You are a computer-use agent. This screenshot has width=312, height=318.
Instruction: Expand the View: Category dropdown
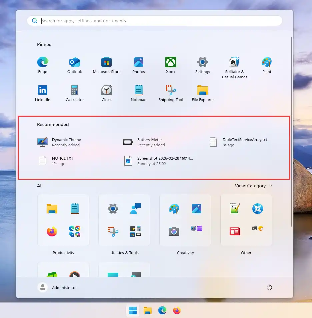[x=254, y=186]
